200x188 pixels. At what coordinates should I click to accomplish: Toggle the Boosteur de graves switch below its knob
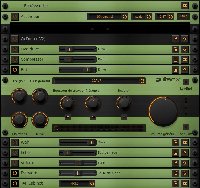point(68,117)
